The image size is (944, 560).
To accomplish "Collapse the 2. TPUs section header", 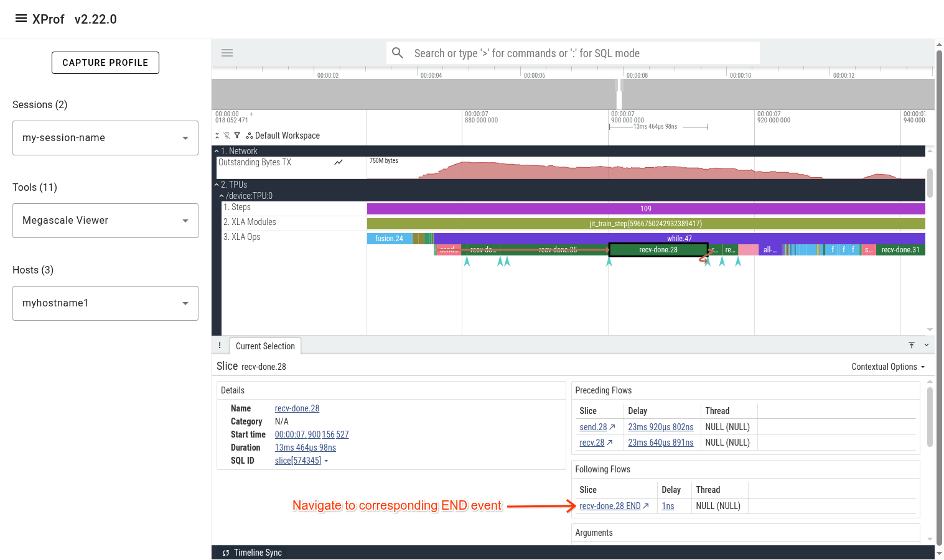I will coord(217,184).
